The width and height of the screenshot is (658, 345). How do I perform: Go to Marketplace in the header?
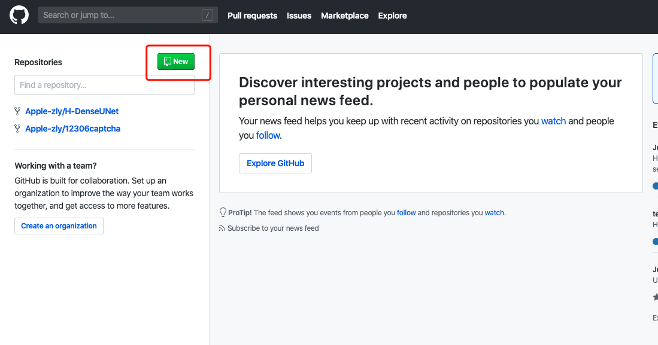click(x=344, y=16)
